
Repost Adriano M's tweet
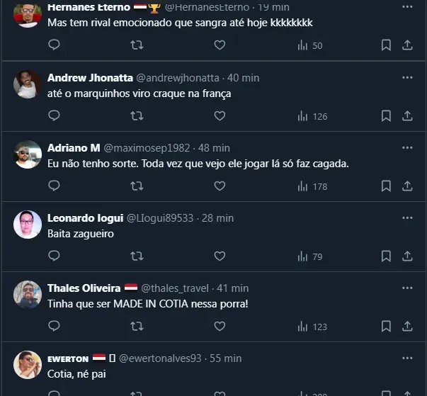[137, 186]
